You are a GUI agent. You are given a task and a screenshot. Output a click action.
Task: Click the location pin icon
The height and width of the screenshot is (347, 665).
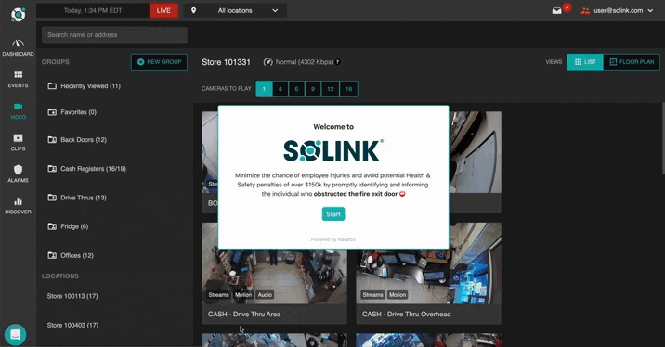click(x=193, y=10)
